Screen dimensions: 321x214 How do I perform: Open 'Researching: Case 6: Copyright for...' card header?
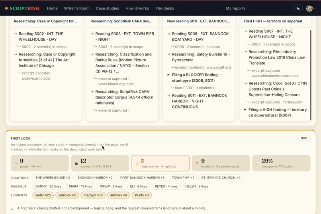[45, 21]
